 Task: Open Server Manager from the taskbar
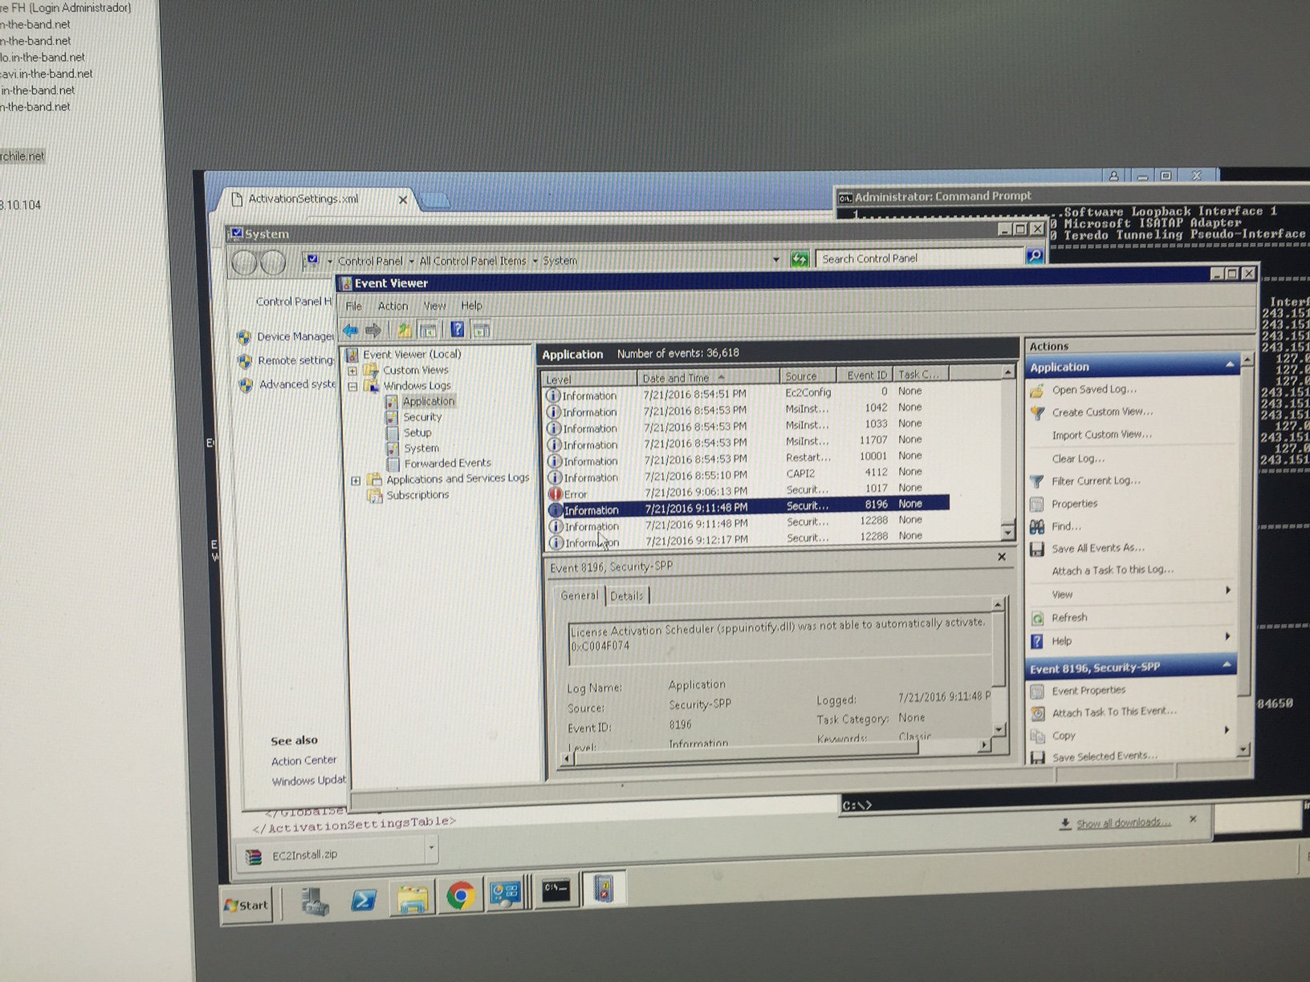coord(315,903)
